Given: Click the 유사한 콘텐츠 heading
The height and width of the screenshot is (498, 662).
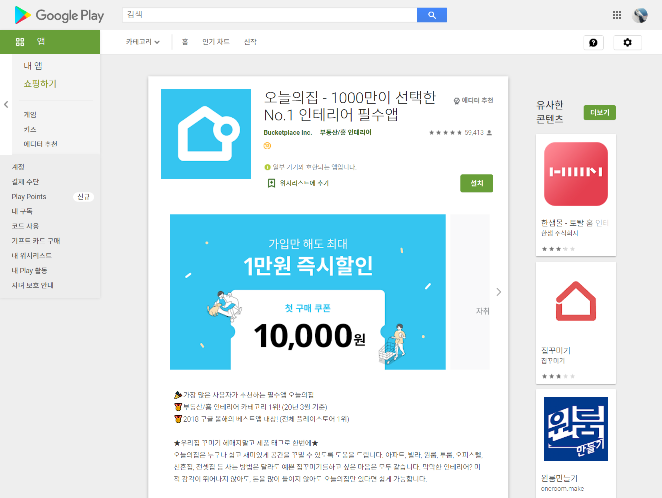Looking at the screenshot, I should [x=550, y=112].
